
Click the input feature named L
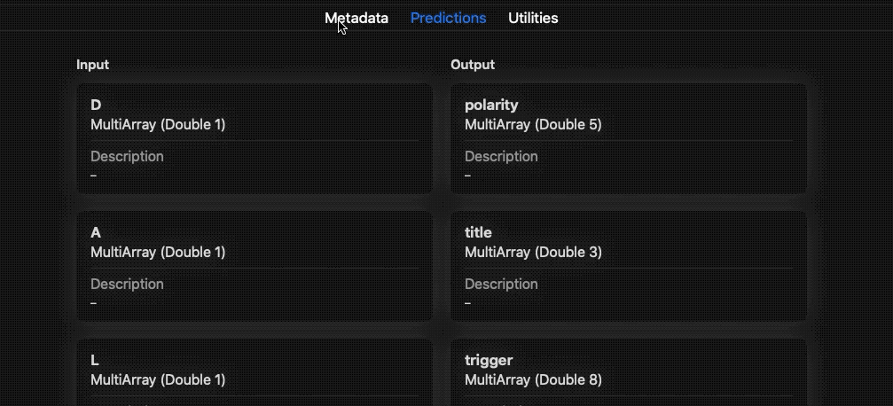tap(95, 360)
